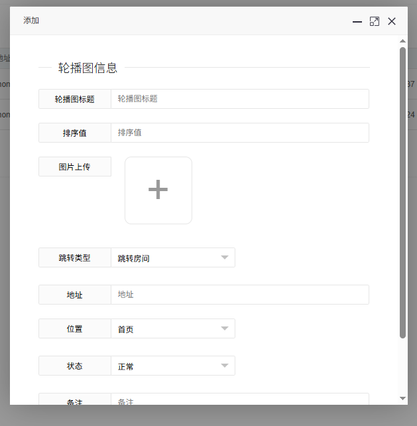This screenshot has width=417, height=426.
Task: Select the 地址 input box
Action: click(x=239, y=295)
